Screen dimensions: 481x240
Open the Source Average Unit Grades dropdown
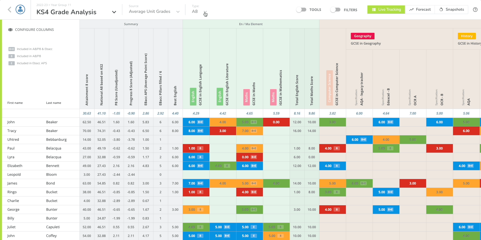[178, 12]
